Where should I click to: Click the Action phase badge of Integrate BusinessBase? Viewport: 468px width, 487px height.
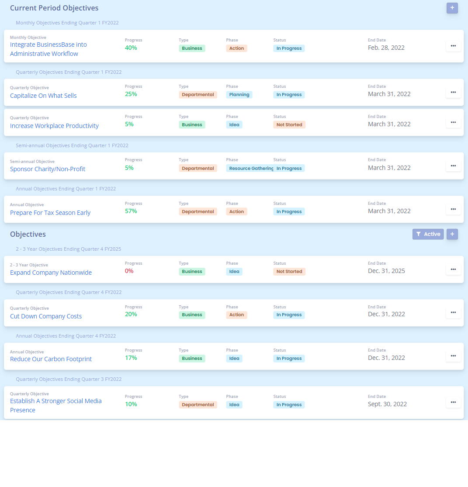tap(236, 48)
